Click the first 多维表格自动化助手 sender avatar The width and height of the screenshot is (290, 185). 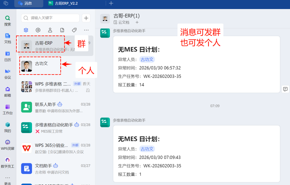pyautogui.click(x=105, y=33)
